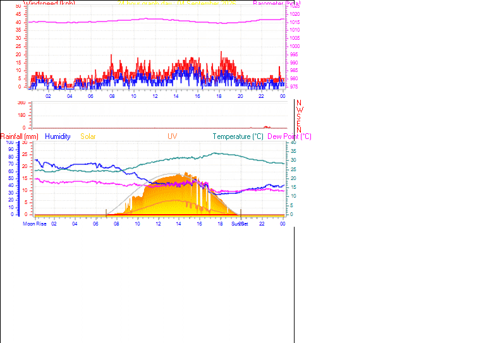Select the 24 hour graph date title

[177, 3]
